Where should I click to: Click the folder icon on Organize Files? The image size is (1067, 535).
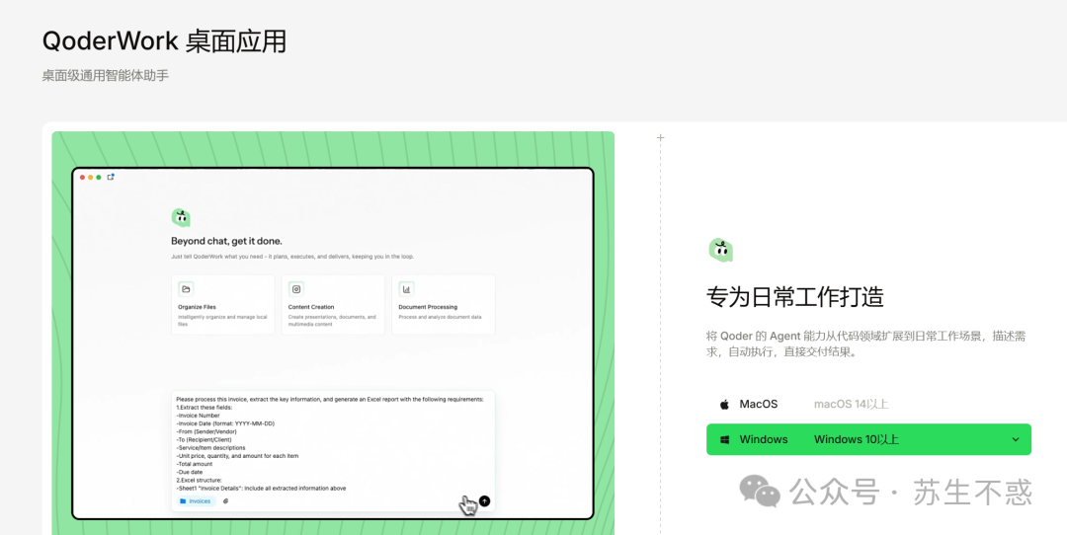click(186, 289)
